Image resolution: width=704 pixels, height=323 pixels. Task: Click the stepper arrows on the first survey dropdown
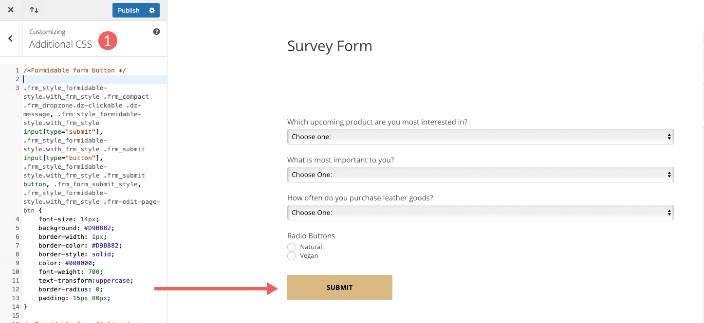[668, 137]
